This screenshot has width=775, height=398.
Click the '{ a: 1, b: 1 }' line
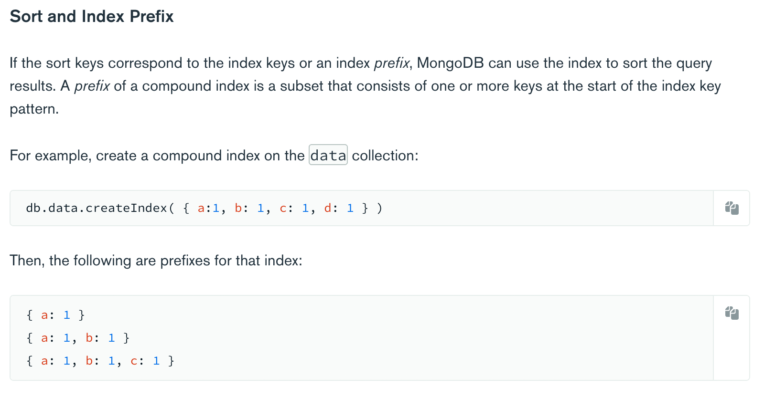pos(78,338)
